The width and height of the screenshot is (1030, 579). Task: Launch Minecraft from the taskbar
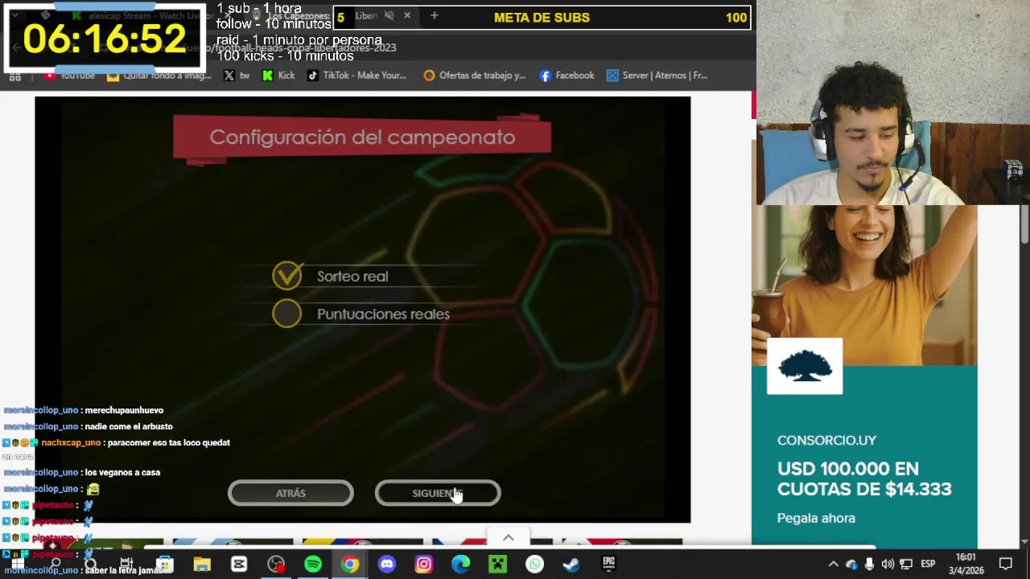coord(497,565)
